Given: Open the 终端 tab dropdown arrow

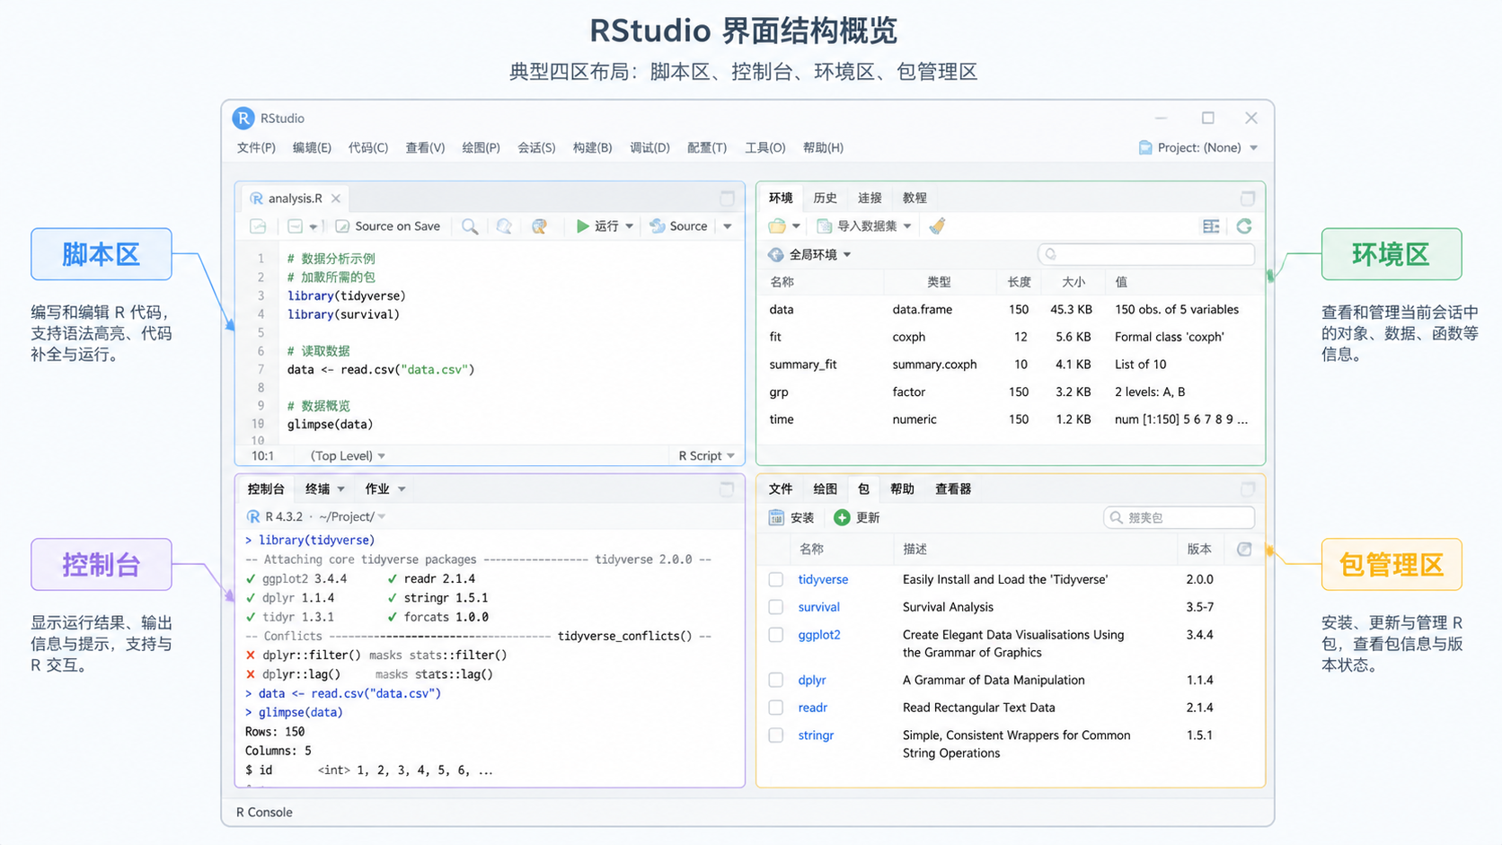Looking at the screenshot, I should tap(341, 489).
